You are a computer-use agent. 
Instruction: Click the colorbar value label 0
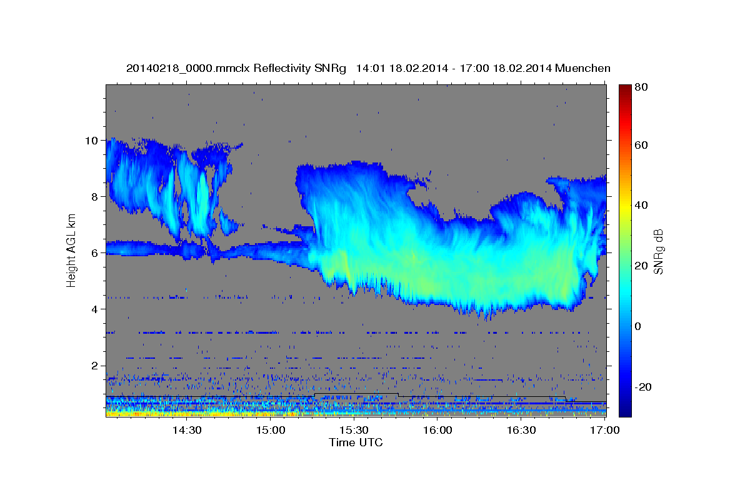(x=637, y=326)
